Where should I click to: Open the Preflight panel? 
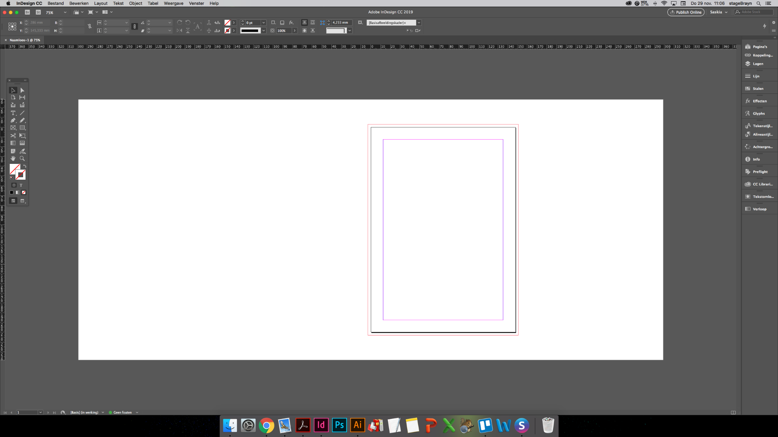coord(759,171)
